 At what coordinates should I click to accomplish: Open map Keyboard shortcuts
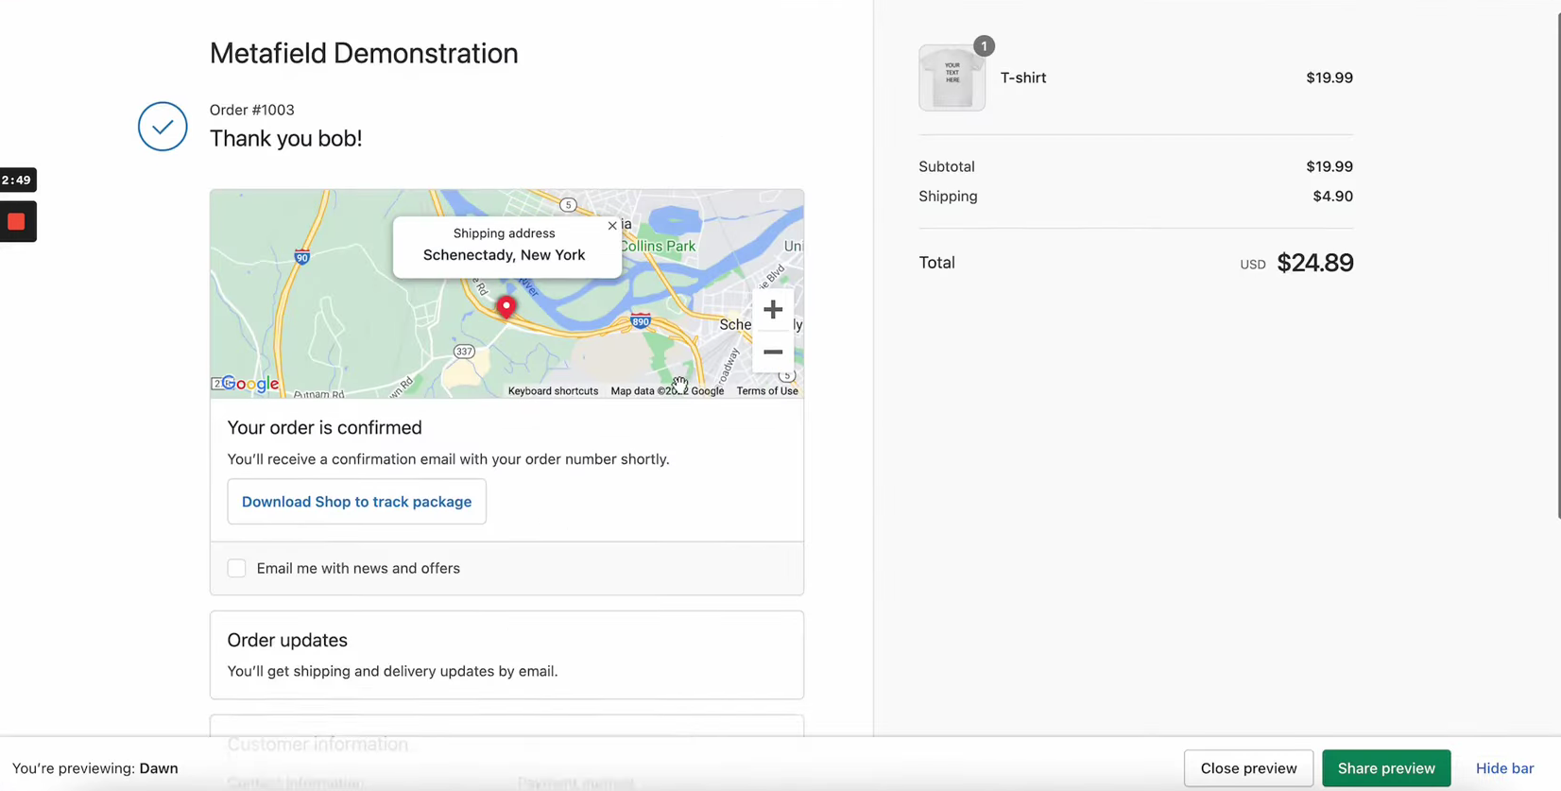click(553, 391)
